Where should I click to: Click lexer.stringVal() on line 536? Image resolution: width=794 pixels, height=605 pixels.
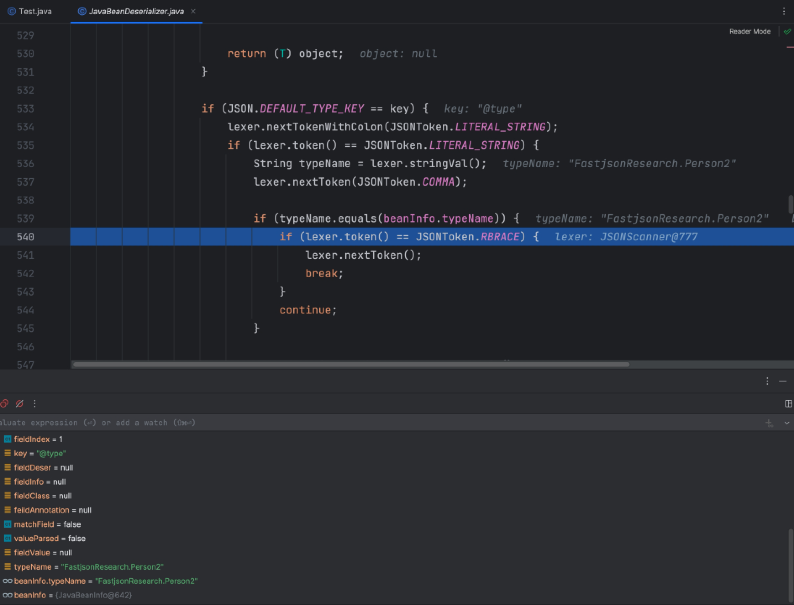coord(425,163)
